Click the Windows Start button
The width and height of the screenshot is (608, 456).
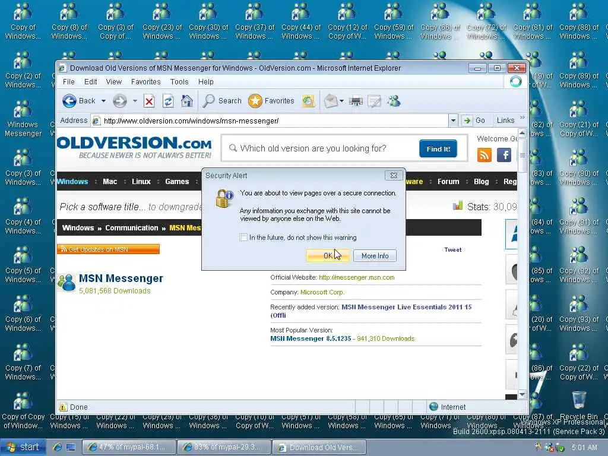(x=23, y=447)
